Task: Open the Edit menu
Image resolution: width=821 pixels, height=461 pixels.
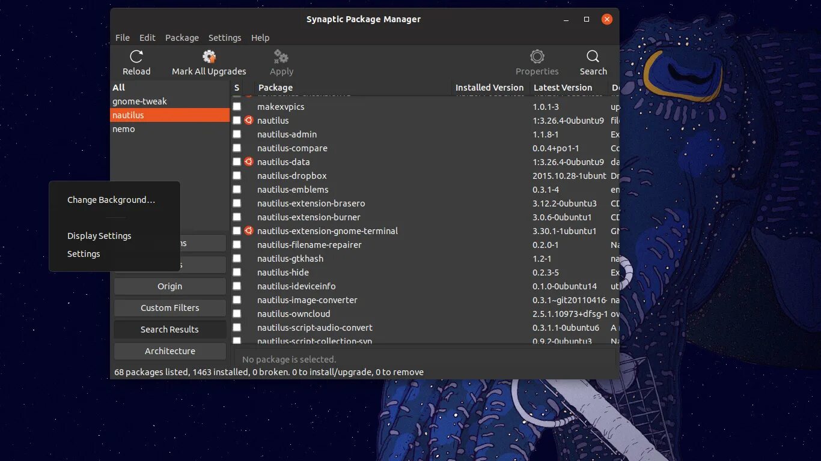Action: click(147, 38)
